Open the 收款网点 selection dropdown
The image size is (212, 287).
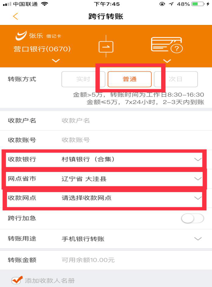(106, 198)
